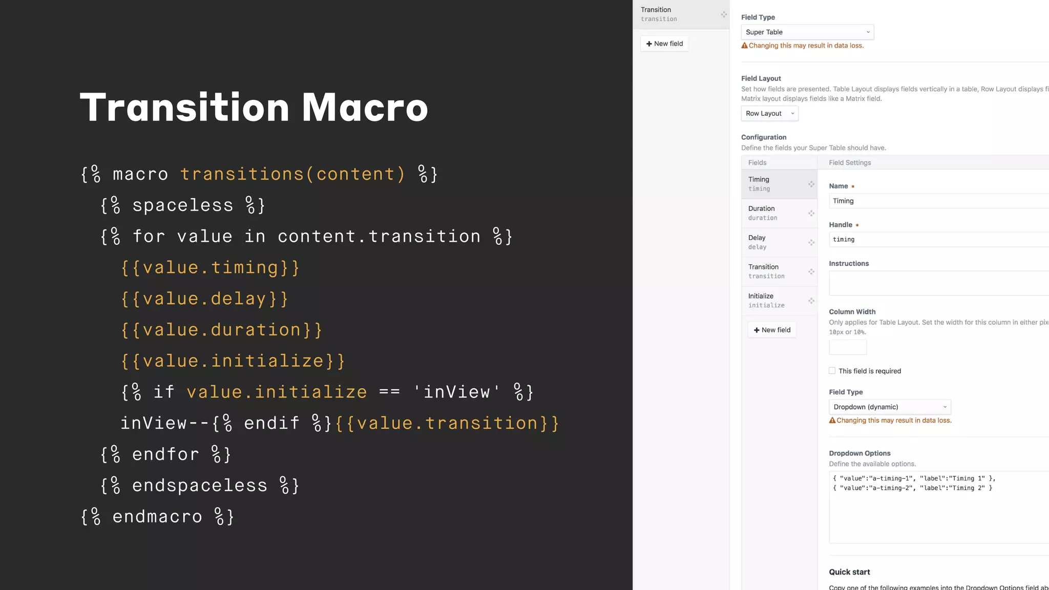Click the '{% endmacro %}' code line
This screenshot has width=1049, height=590.
pyautogui.click(x=158, y=516)
